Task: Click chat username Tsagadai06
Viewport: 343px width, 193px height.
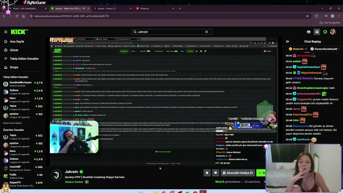Action: 304,99
